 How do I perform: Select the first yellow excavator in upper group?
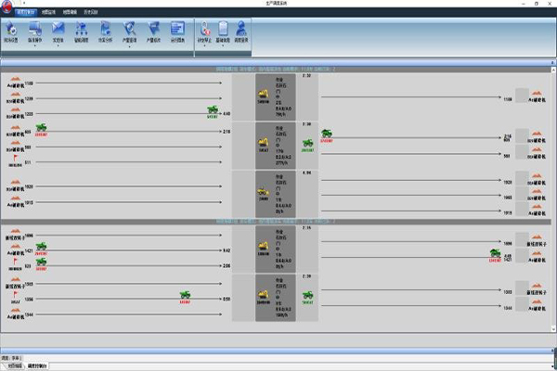264,94
